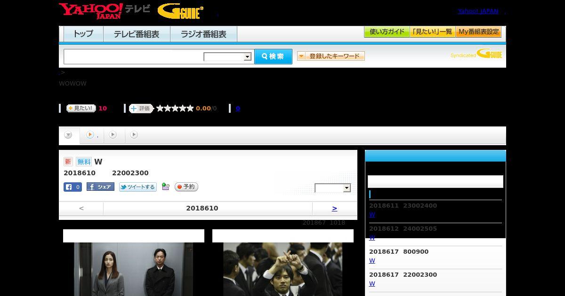Image resolution: width=565 pixels, height=296 pixels.
Task: Open the 「見たい!」一覧 button
Action: (x=433, y=32)
